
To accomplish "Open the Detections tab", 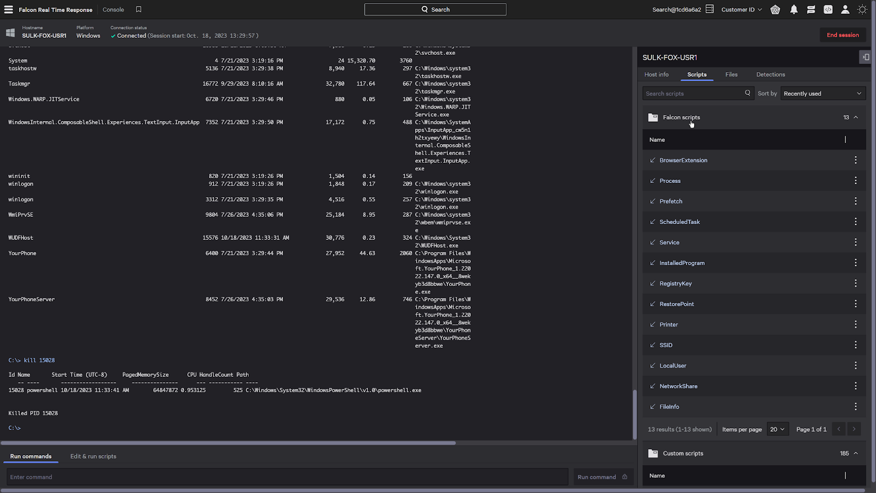I will coord(770,74).
